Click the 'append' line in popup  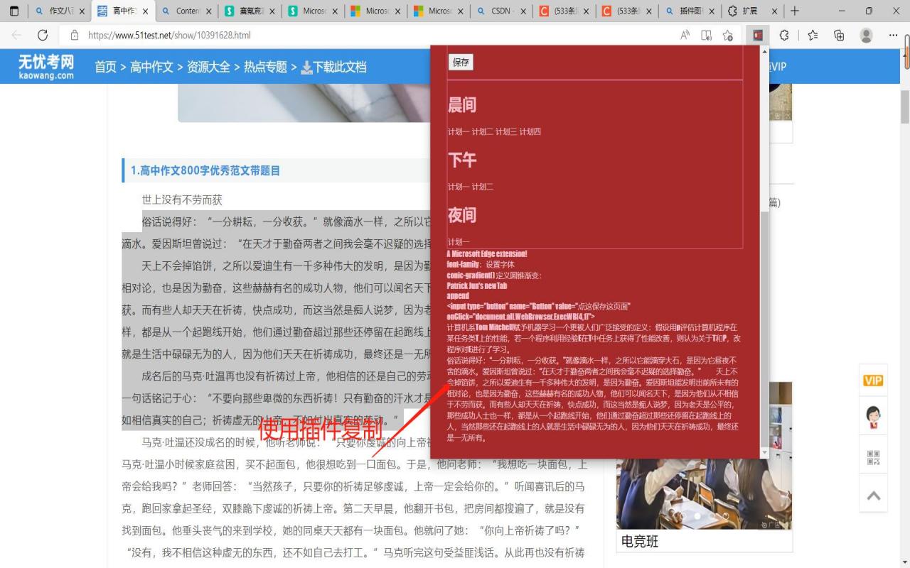pyautogui.click(x=457, y=295)
